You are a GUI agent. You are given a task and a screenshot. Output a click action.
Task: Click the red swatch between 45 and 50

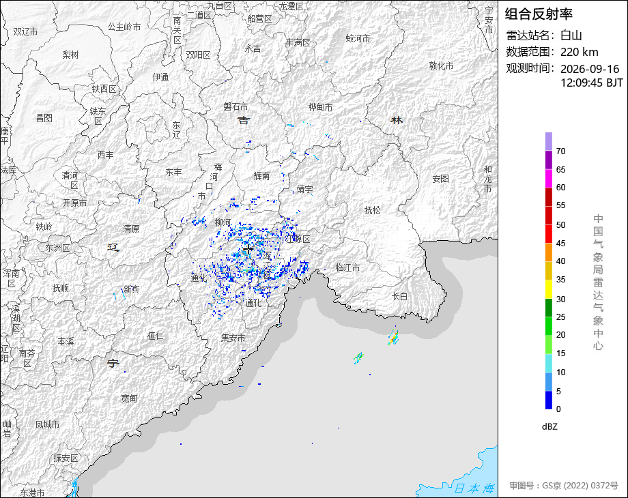point(549,234)
